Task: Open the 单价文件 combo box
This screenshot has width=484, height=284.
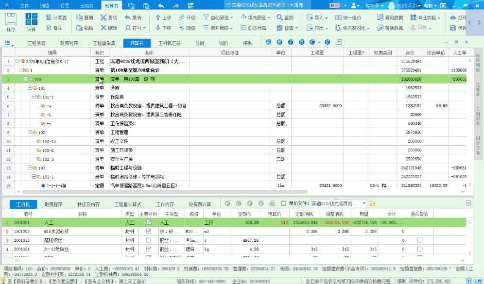Action: click(x=339, y=203)
